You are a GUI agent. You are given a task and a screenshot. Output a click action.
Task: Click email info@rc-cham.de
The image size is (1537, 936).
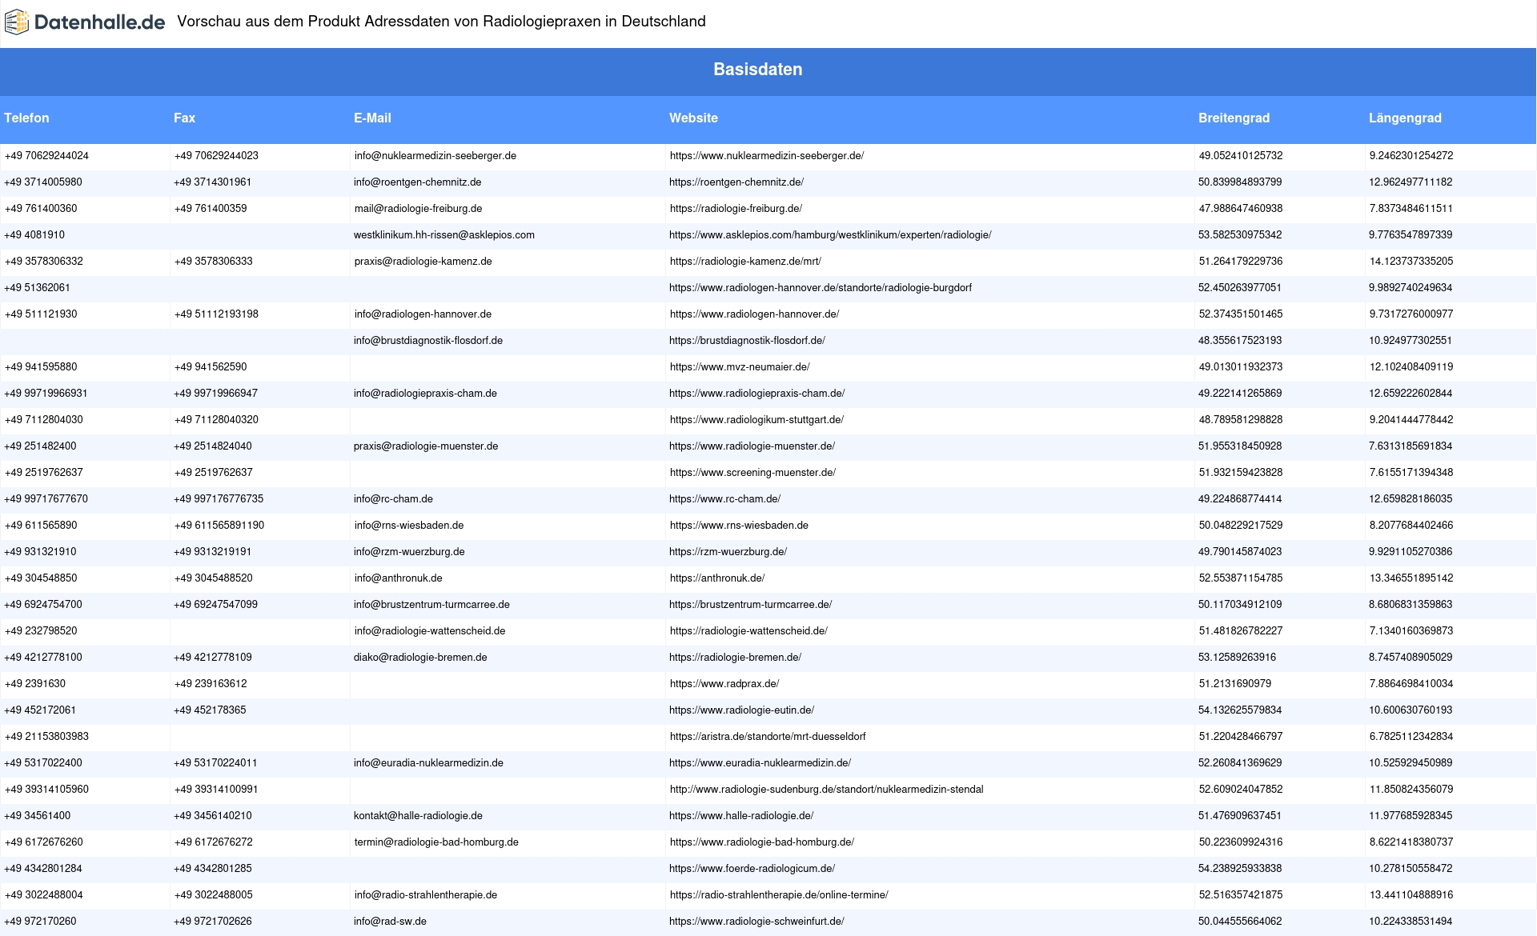[x=393, y=499]
